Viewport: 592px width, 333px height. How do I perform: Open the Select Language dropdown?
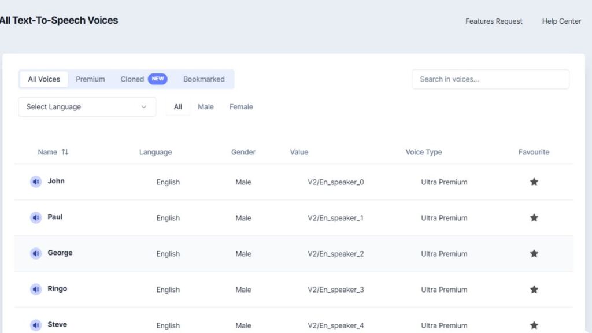(87, 107)
